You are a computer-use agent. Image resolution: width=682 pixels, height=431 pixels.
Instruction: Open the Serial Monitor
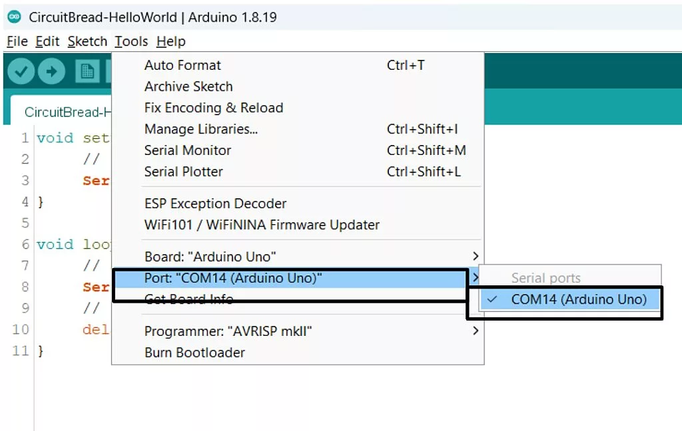coord(187,150)
